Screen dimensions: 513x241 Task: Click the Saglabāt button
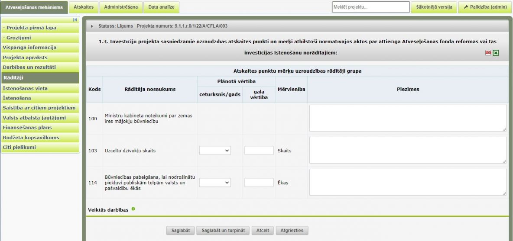(x=180, y=231)
